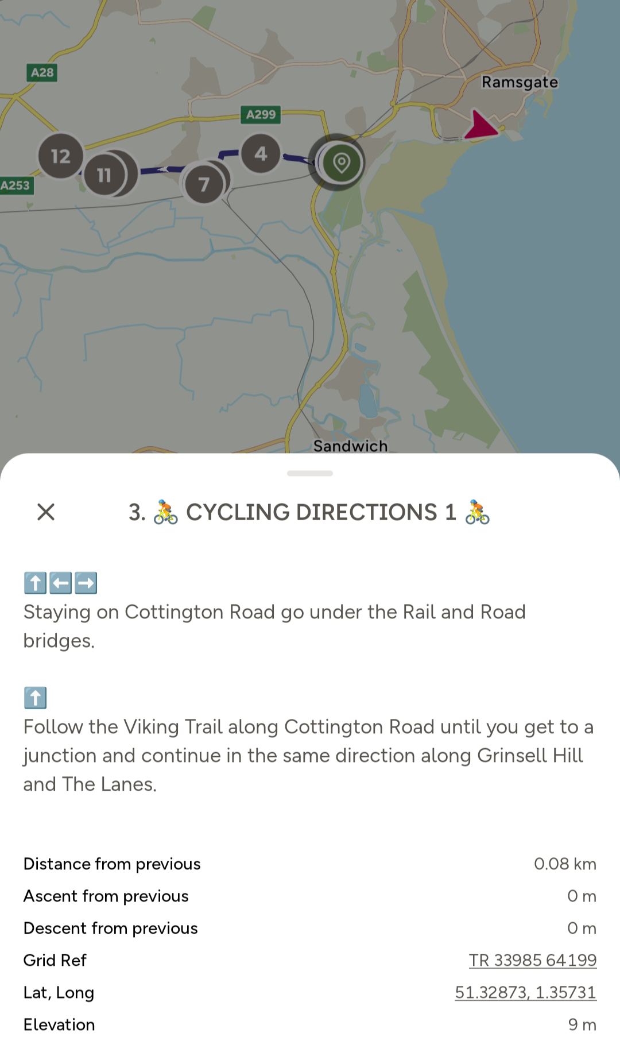Tap the up arrow above the Viking Trail step
The height and width of the screenshot is (1064, 620).
click(35, 698)
